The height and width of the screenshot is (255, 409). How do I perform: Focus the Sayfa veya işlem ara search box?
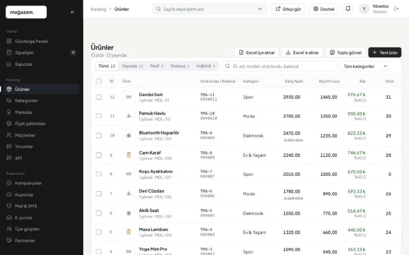pos(210,9)
